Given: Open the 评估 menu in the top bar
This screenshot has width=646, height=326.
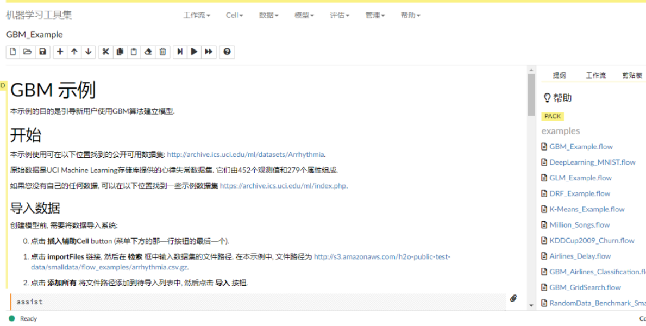Looking at the screenshot, I should pos(340,15).
